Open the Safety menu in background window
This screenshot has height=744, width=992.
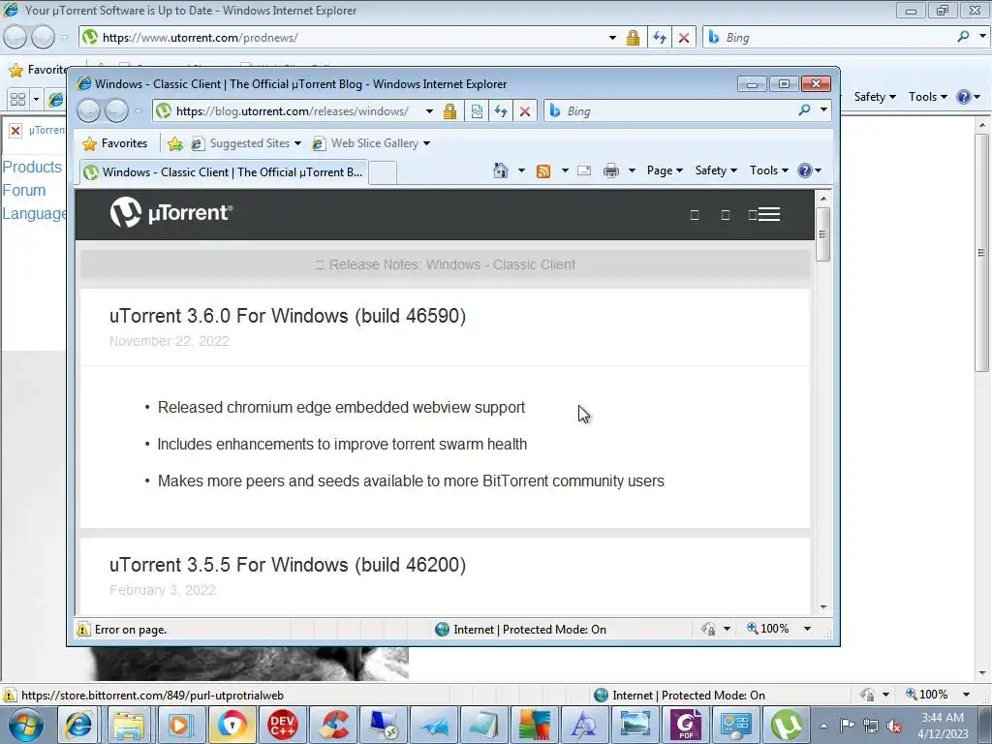click(875, 97)
